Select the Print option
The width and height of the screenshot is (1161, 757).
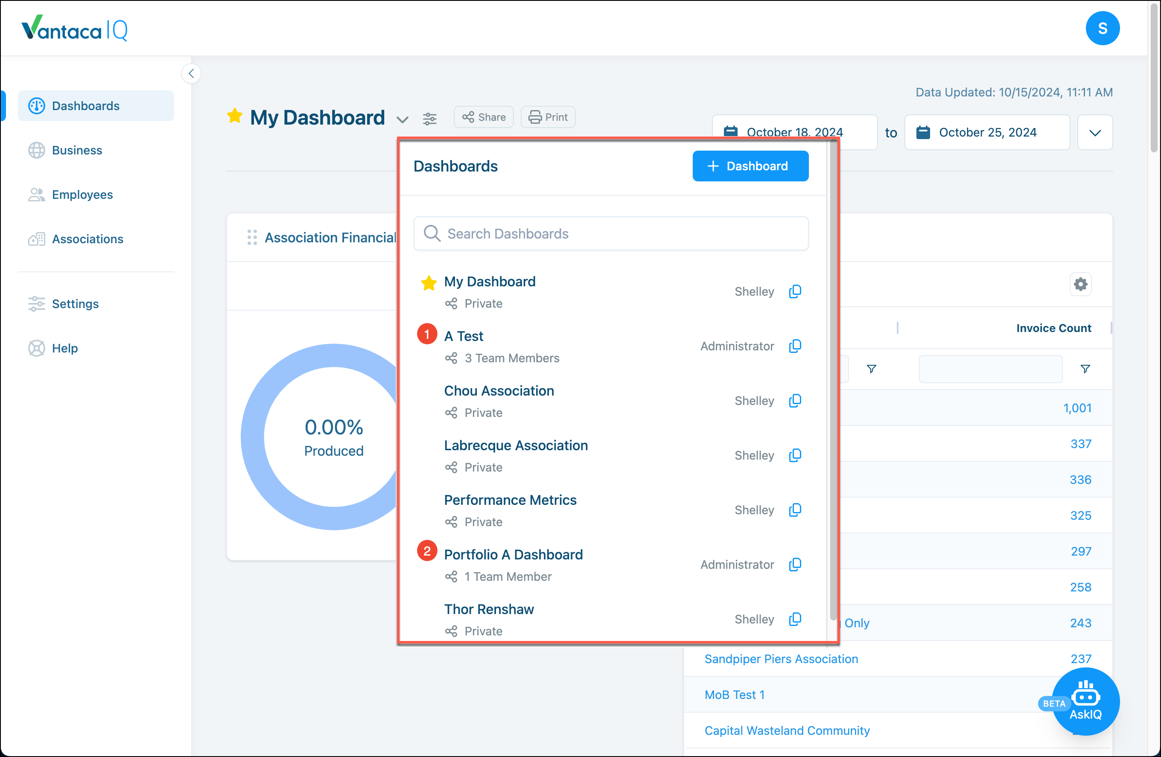(x=548, y=117)
